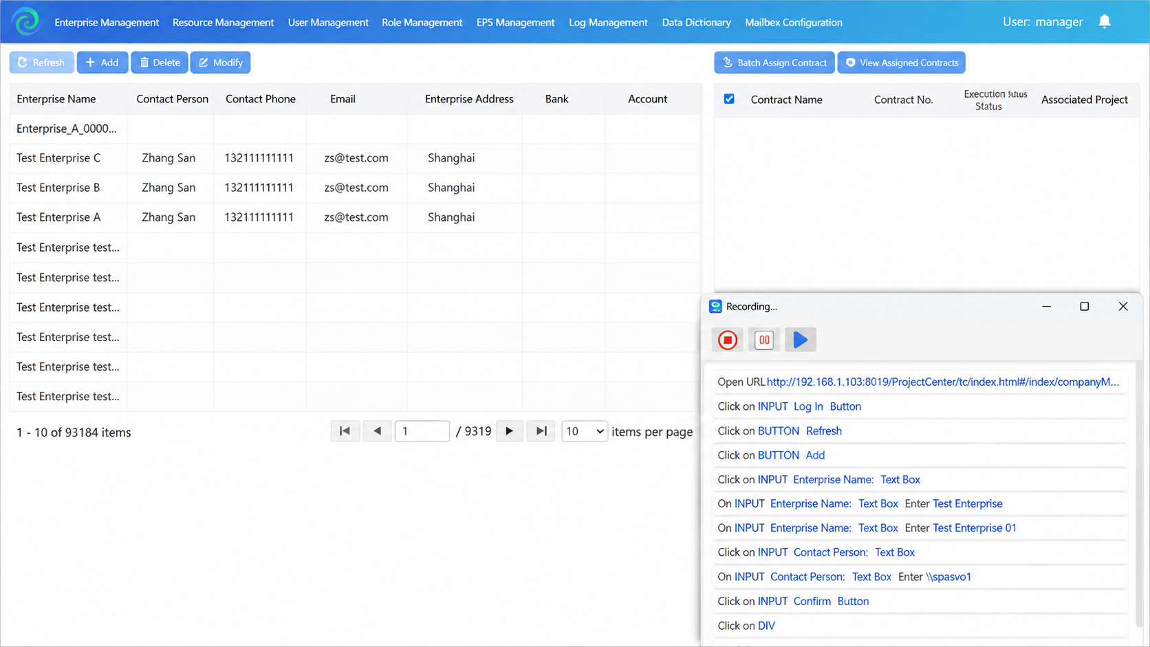Close the Recording window
The image size is (1150, 647).
point(1122,307)
